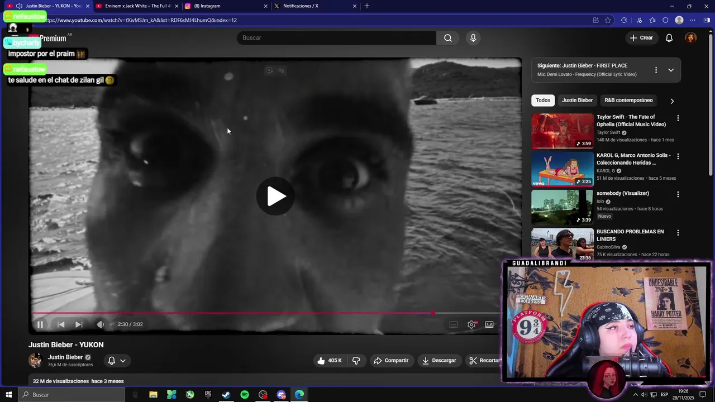The image size is (715, 402).
Task: Click the search magnifier button
Action: click(448, 38)
